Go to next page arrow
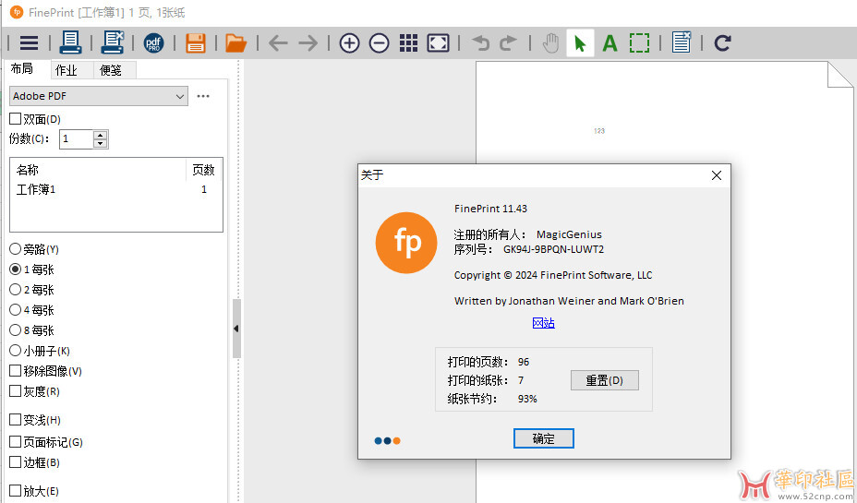This screenshot has height=503, width=857. point(308,43)
